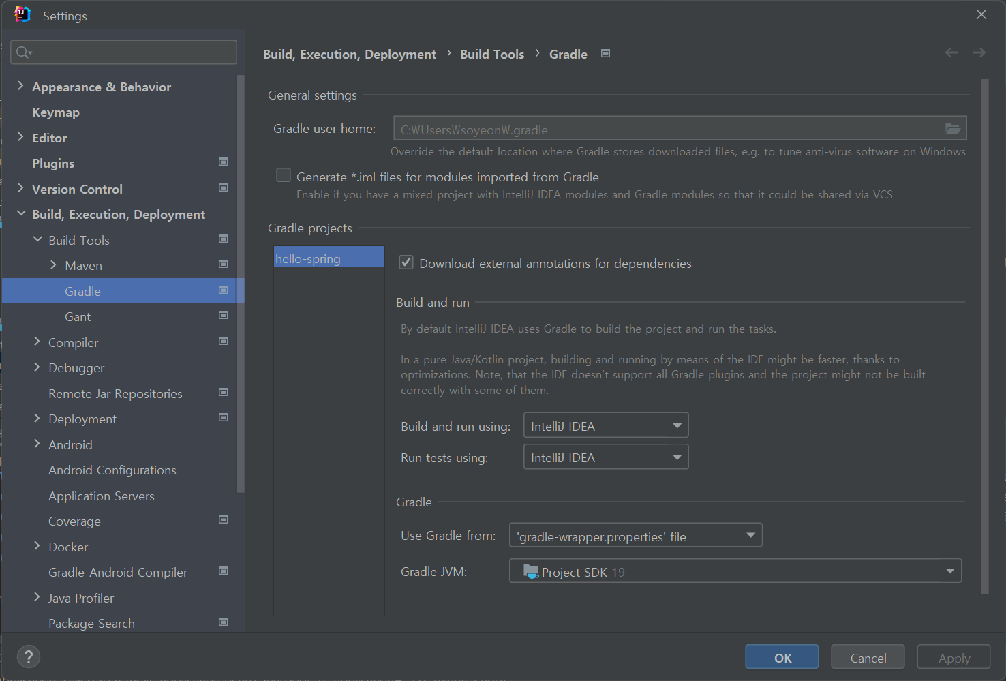Click project settings icon beside Gant
This screenshot has height=681, width=1006.
223,315
